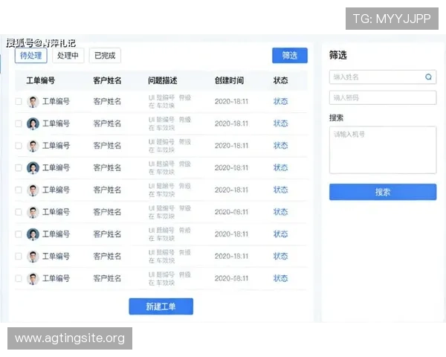Open the avatar in the third ticket row
The image size is (446, 357).
point(33,146)
